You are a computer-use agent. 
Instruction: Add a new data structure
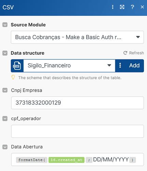click(x=134, y=65)
